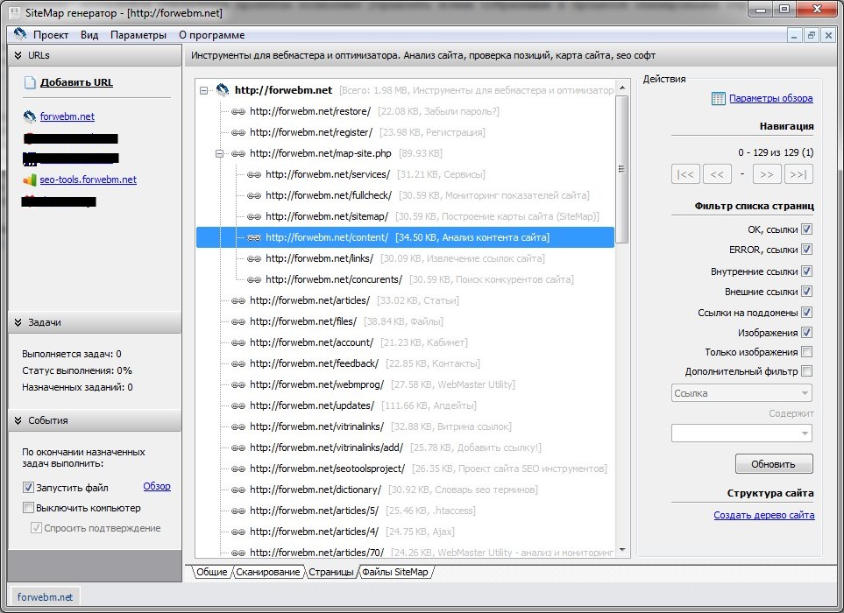
Task: Go to the last page with >>| button
Action: point(798,174)
